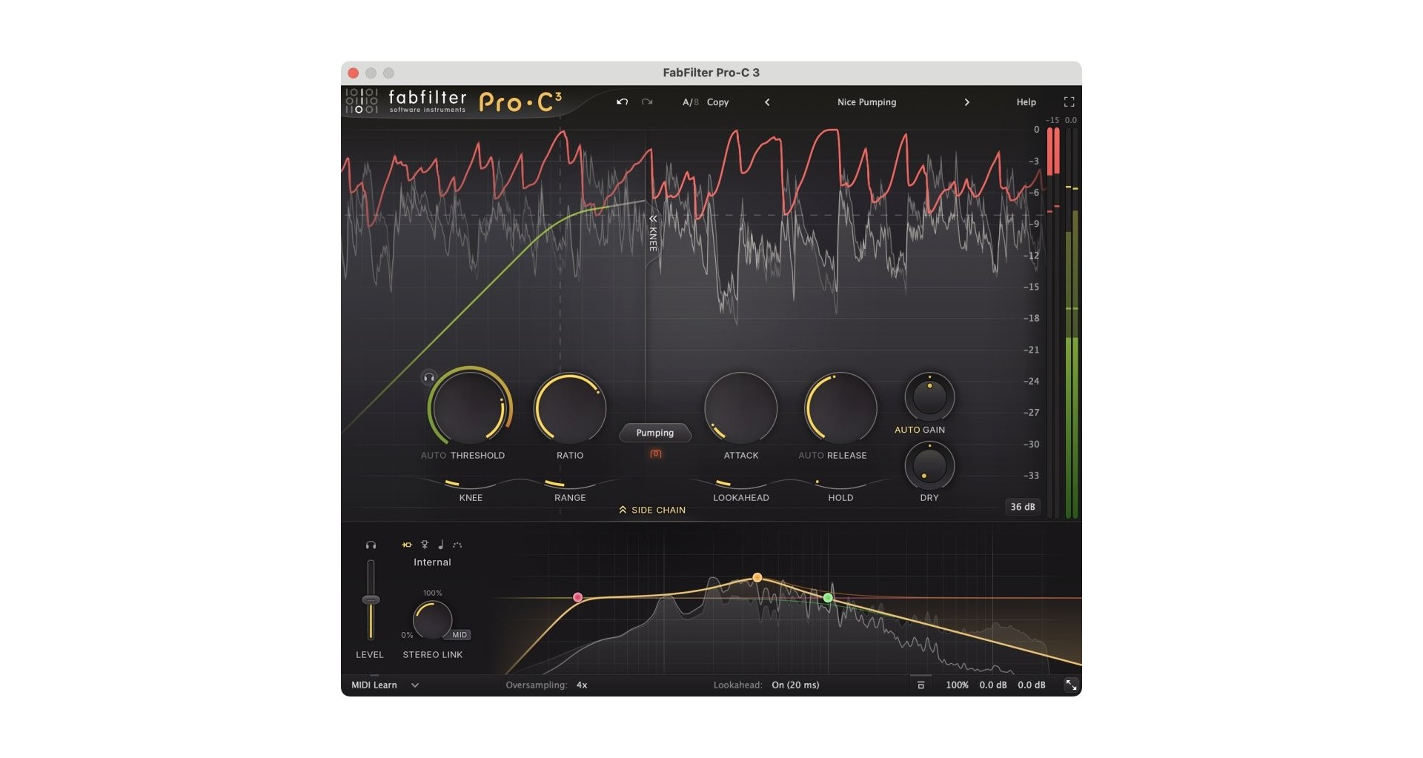Click the HOLD slider
This screenshot has height=758, width=1423.
tap(840, 484)
